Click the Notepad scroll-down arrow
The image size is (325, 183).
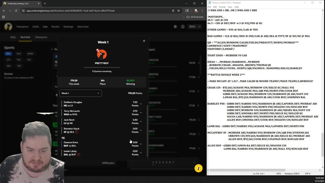(x=323, y=167)
